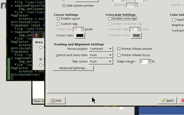Select the bottom Area radio button

click(x=40, y=65)
